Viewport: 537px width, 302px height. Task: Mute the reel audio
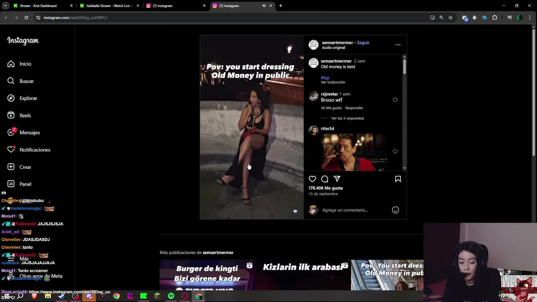click(295, 211)
